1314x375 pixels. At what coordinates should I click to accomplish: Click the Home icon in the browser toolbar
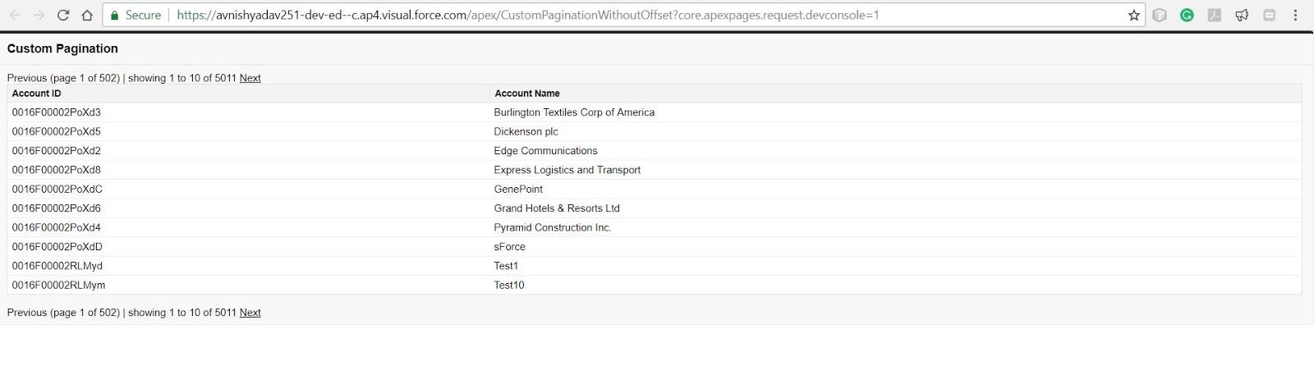(x=87, y=15)
